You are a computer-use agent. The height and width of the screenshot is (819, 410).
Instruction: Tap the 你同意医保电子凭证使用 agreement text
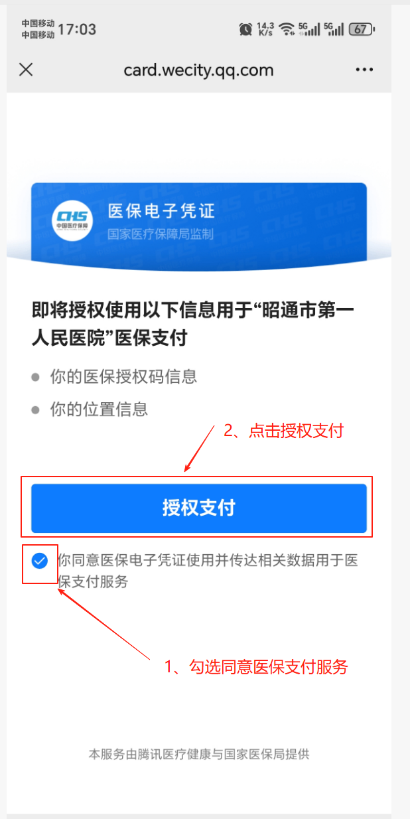click(208, 571)
